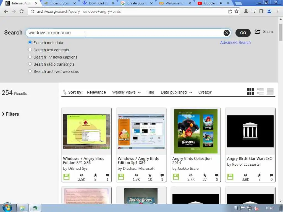Switch to extended list view
Screen dimensions: 283x212
[x=260, y=92]
